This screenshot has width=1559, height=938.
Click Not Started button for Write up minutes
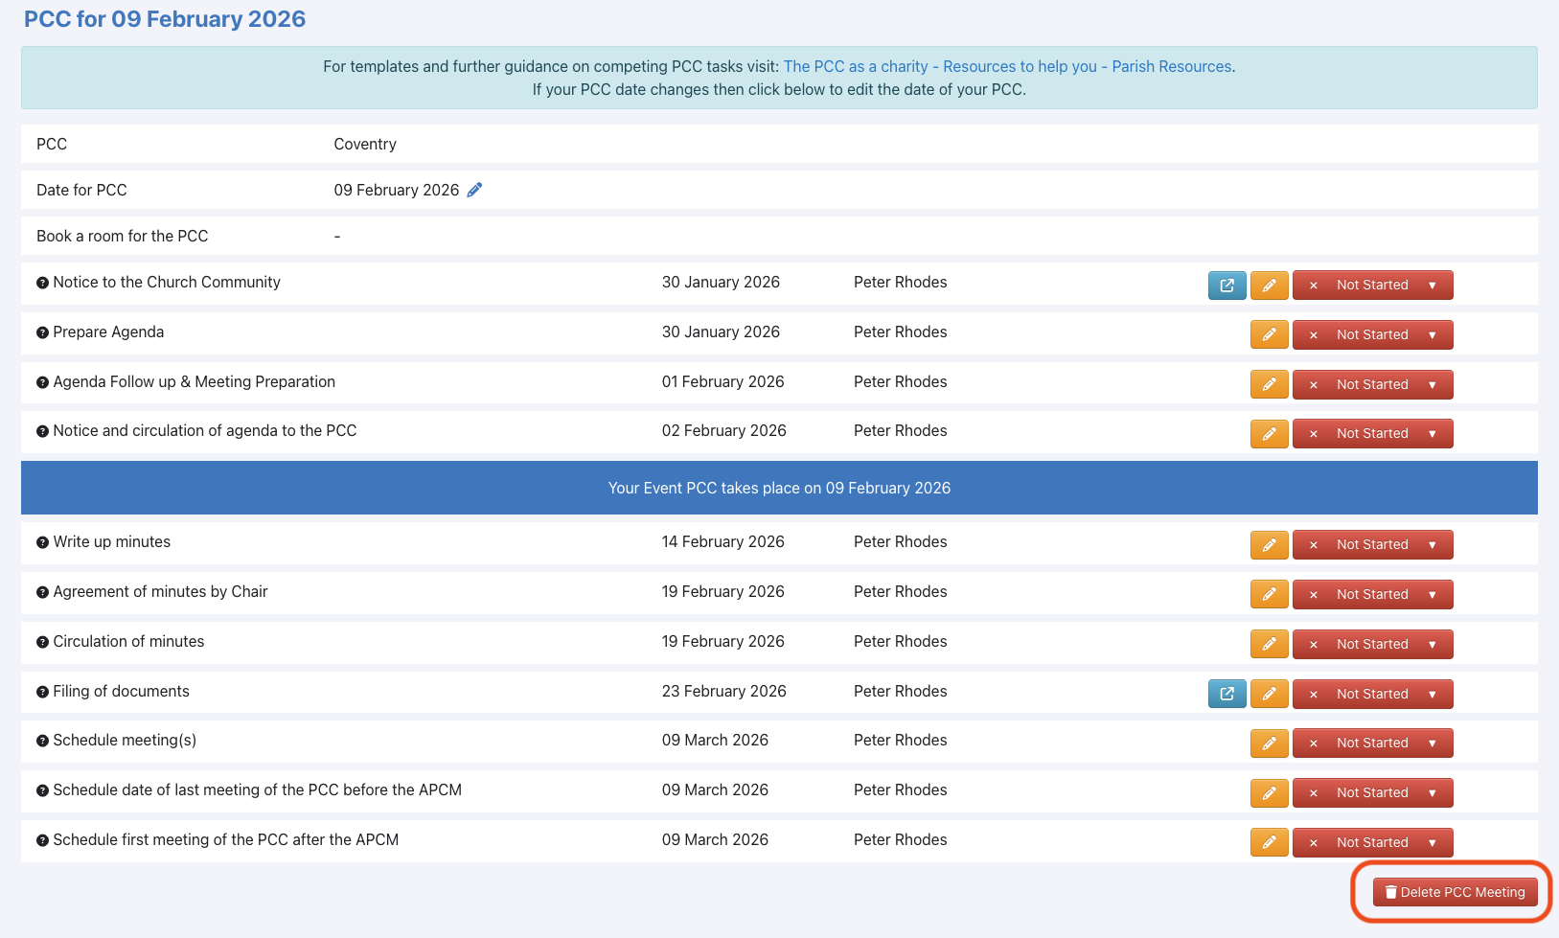point(1371,545)
